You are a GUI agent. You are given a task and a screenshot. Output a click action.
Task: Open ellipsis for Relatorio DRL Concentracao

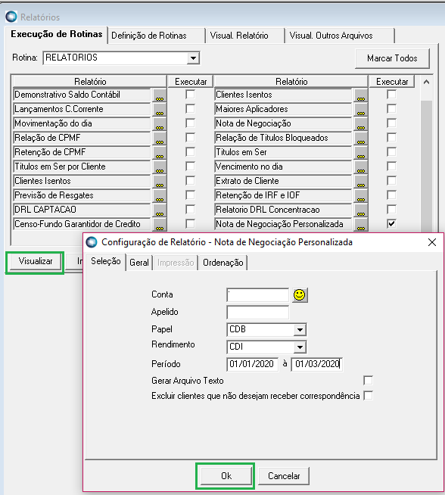tap(361, 210)
